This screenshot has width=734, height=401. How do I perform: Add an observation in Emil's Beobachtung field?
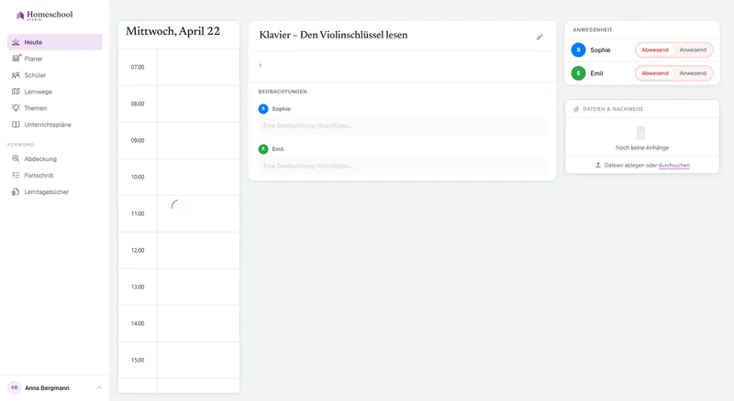click(402, 166)
